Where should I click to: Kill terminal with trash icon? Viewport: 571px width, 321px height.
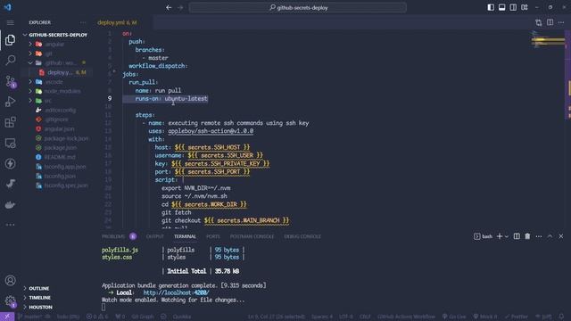click(x=527, y=236)
